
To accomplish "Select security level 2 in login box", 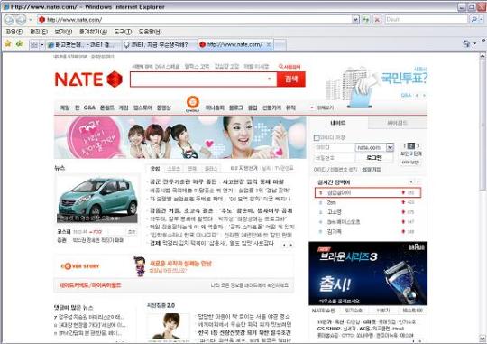I will pos(411,146).
